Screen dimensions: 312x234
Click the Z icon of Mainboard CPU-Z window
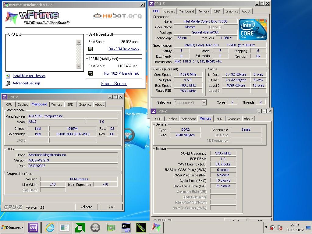point(4,97)
